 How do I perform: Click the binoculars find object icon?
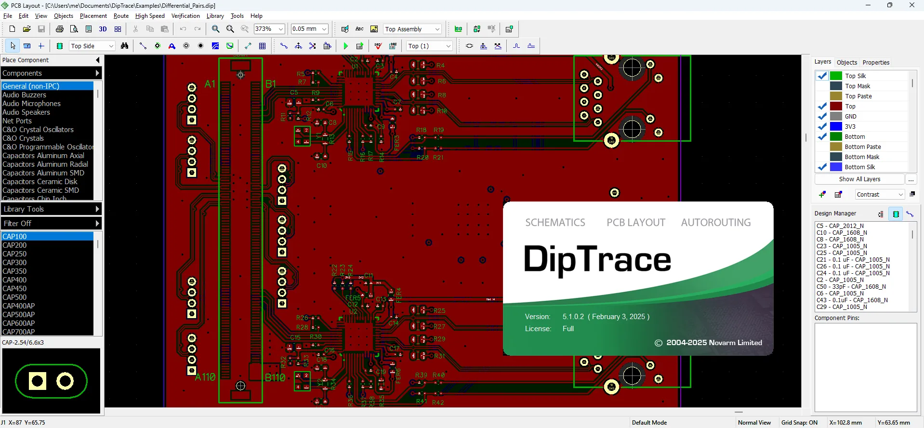tap(125, 46)
